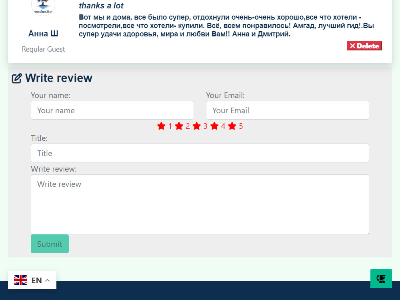Rate with the 5-star icon
This screenshot has width=400, height=300.
pos(232,126)
